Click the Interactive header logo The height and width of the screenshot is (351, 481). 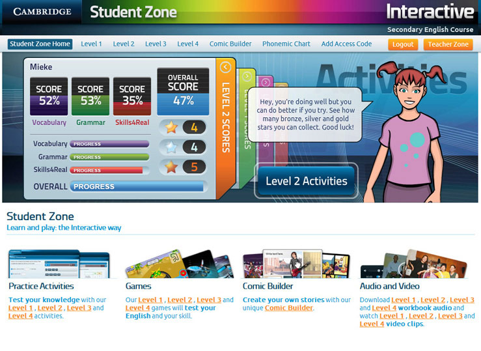pyautogui.click(x=430, y=12)
